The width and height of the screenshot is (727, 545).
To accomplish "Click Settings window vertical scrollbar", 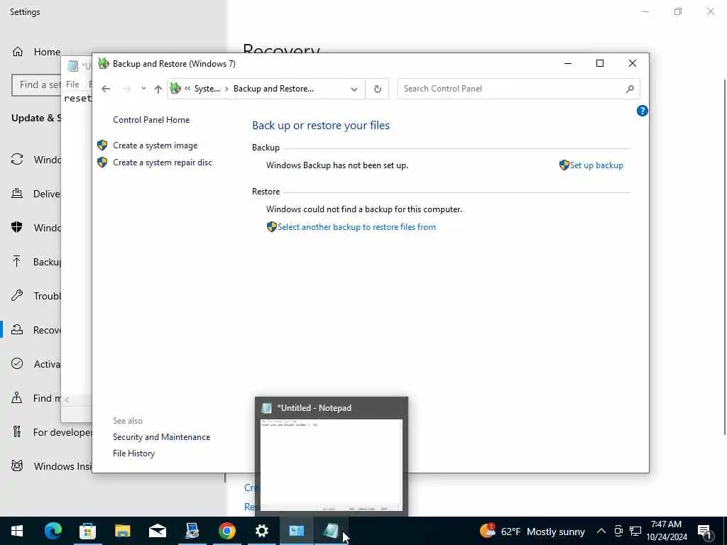I will [x=724, y=257].
